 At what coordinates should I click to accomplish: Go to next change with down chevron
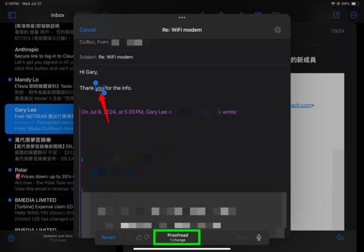click(224, 237)
